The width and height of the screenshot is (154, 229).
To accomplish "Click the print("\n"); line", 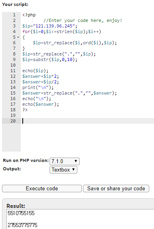I will [x=38, y=87].
